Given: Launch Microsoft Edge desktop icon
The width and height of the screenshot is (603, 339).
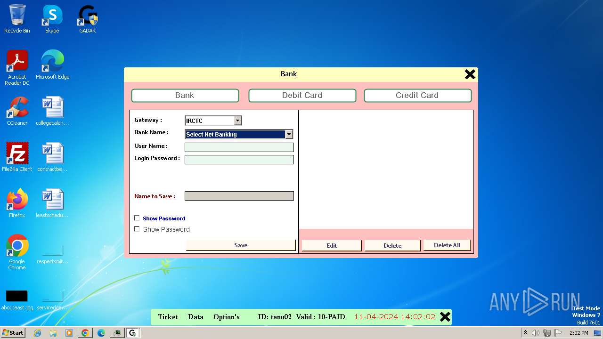Looking at the screenshot, I should 52,65.
